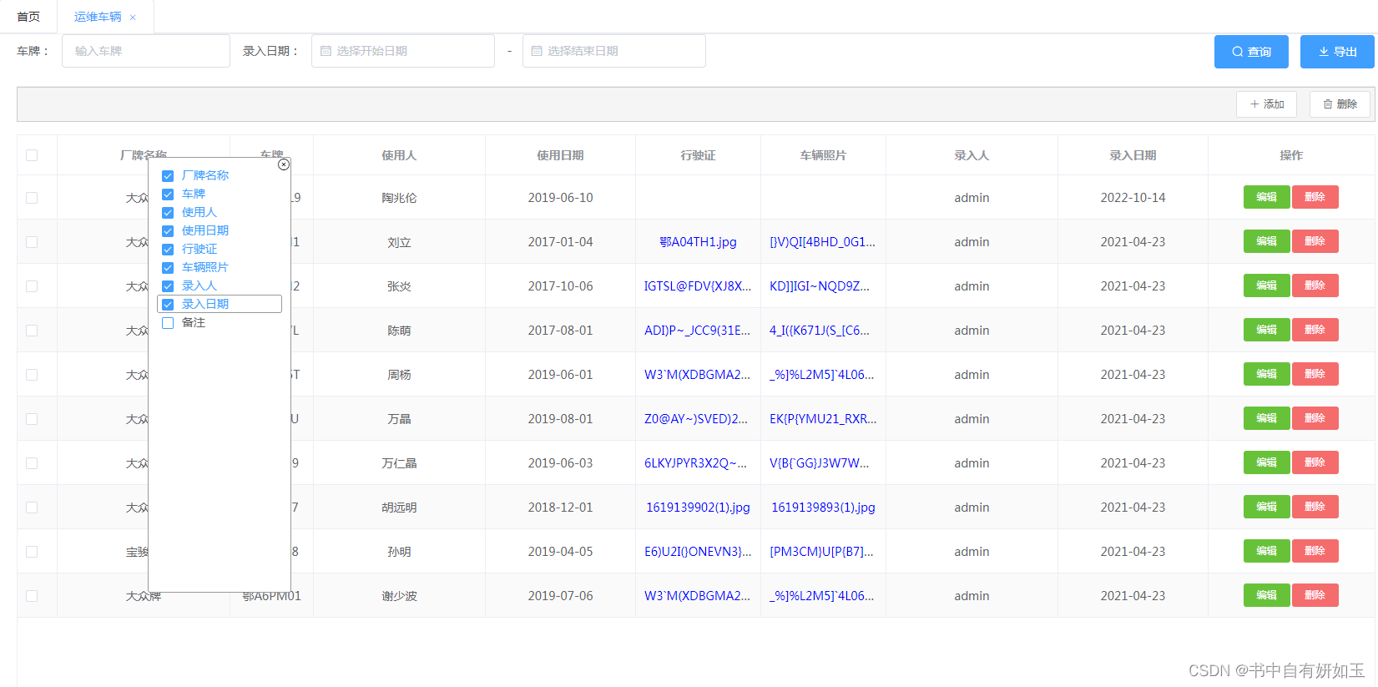Click the toolbar 删除 button
The height and width of the screenshot is (687, 1378).
click(x=1340, y=104)
